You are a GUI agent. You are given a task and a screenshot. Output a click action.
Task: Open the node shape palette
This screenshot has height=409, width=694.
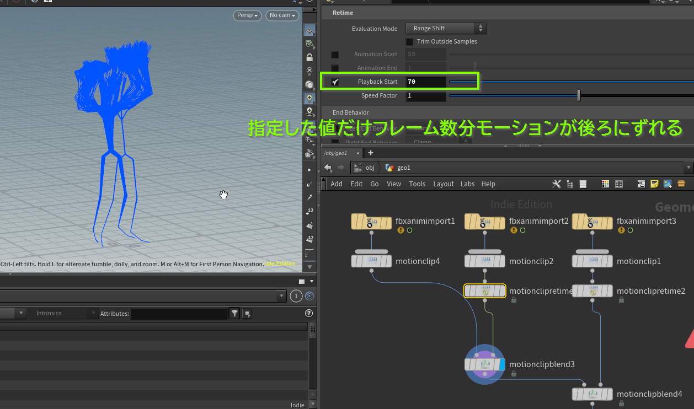coord(619,184)
